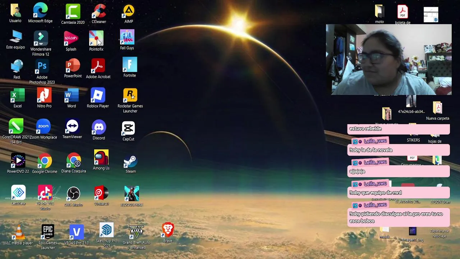Open Diana Coaquira Chrome profile shortcut

point(74,160)
